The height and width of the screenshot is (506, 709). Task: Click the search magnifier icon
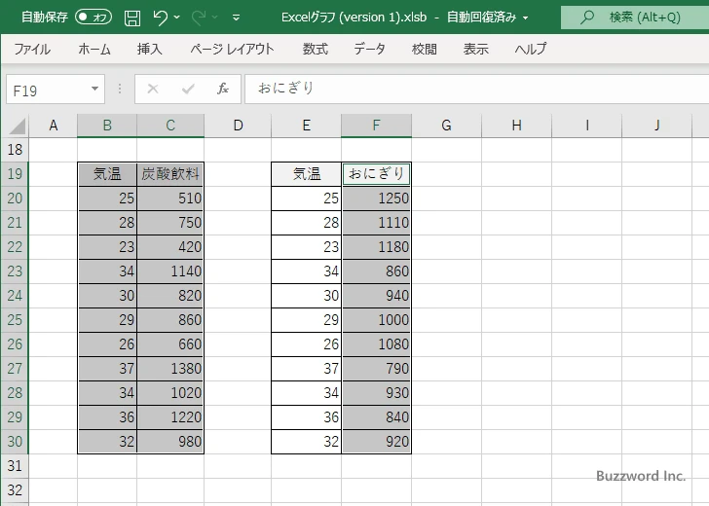click(x=587, y=18)
